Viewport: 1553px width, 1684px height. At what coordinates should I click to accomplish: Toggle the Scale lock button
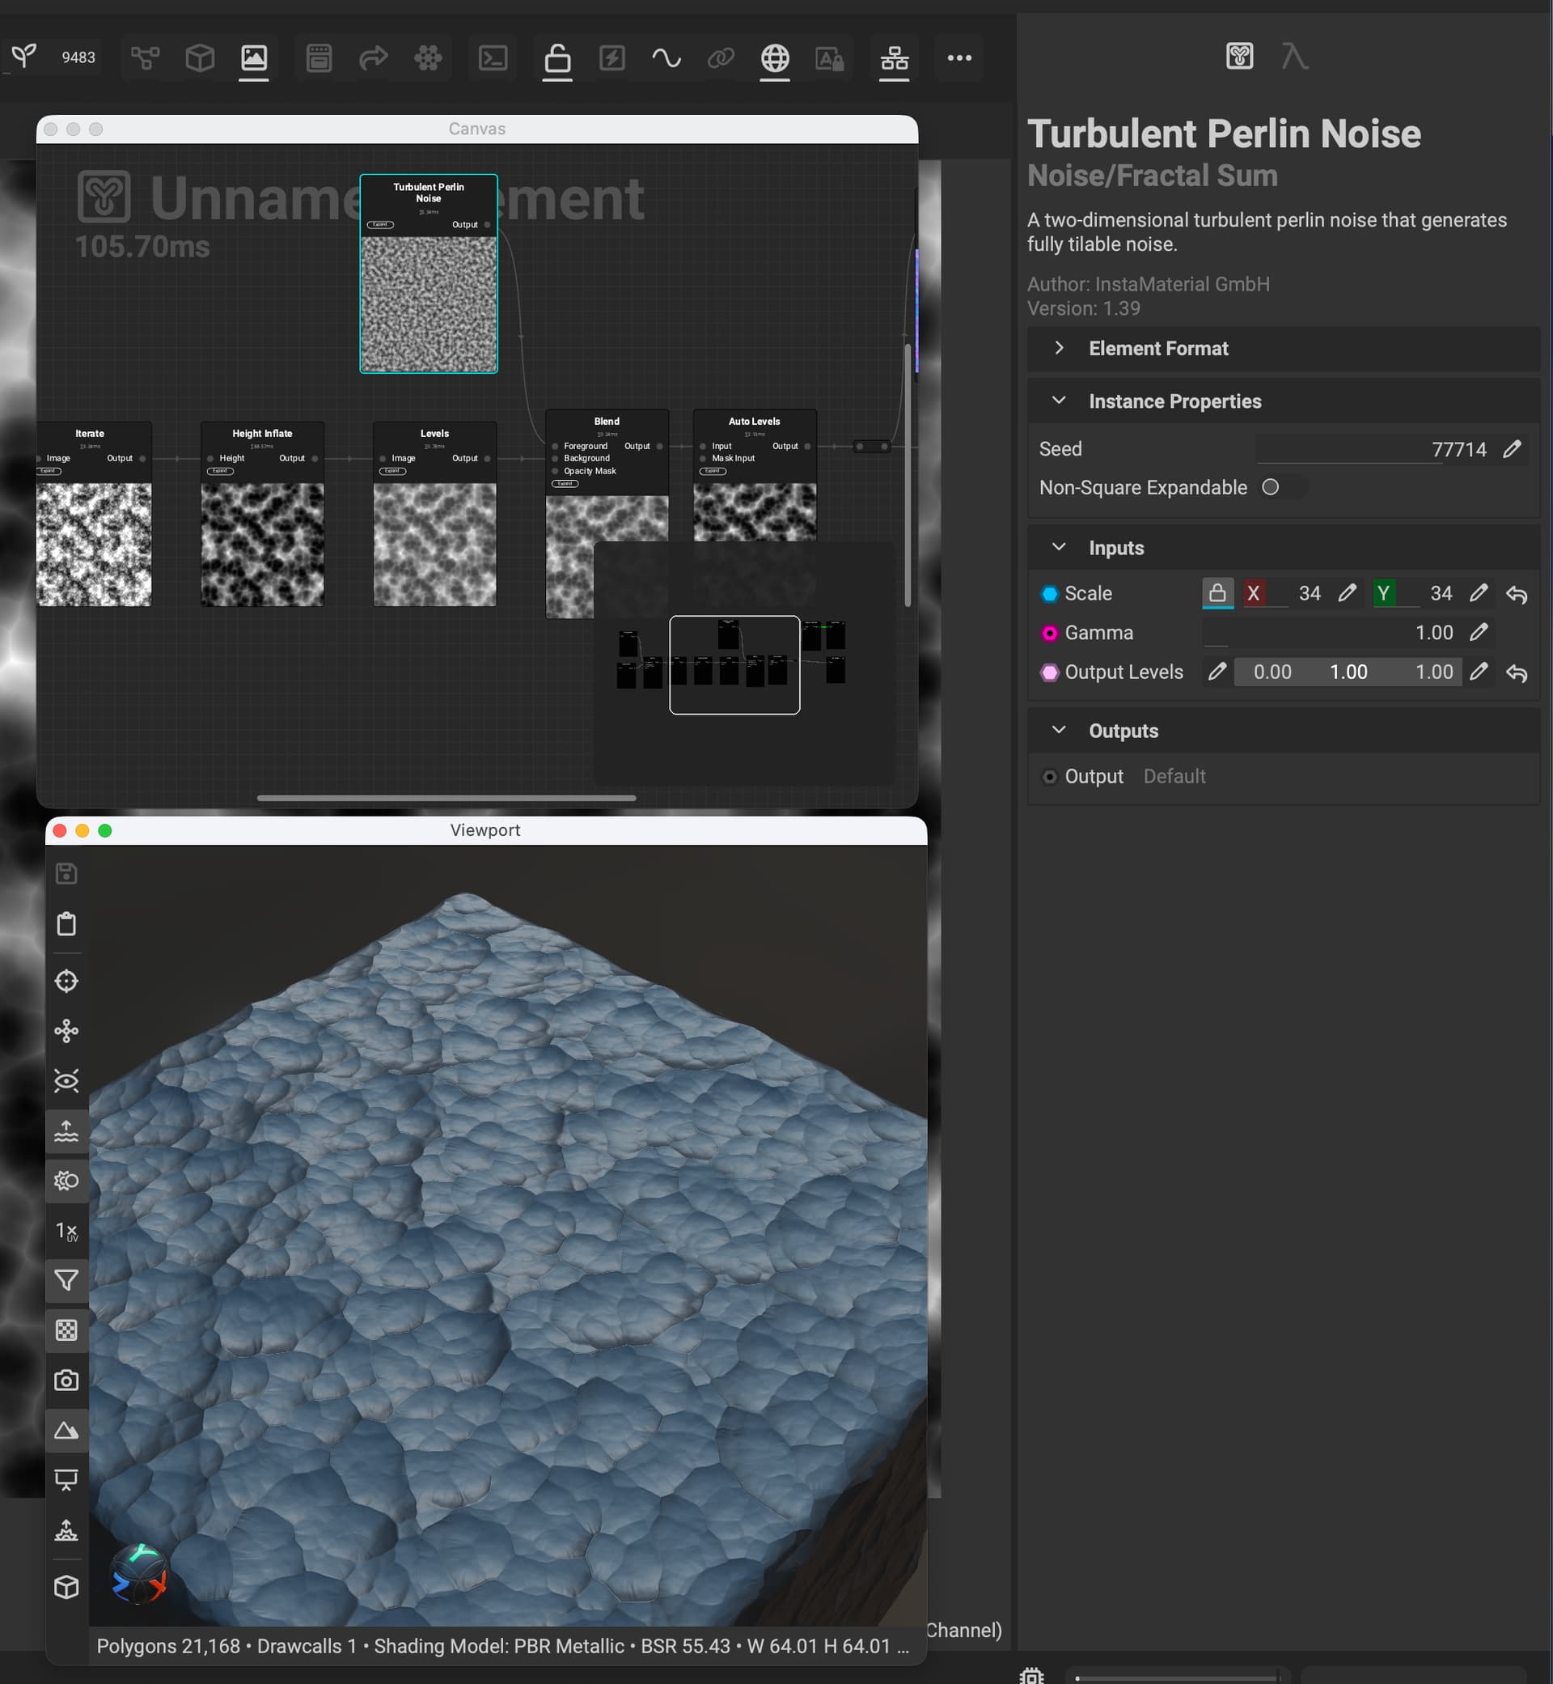point(1217,593)
